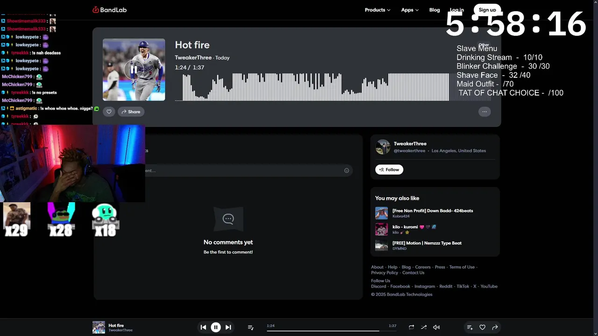Click the Sign up button
Viewport: 598px width, 336px height.
point(487,10)
